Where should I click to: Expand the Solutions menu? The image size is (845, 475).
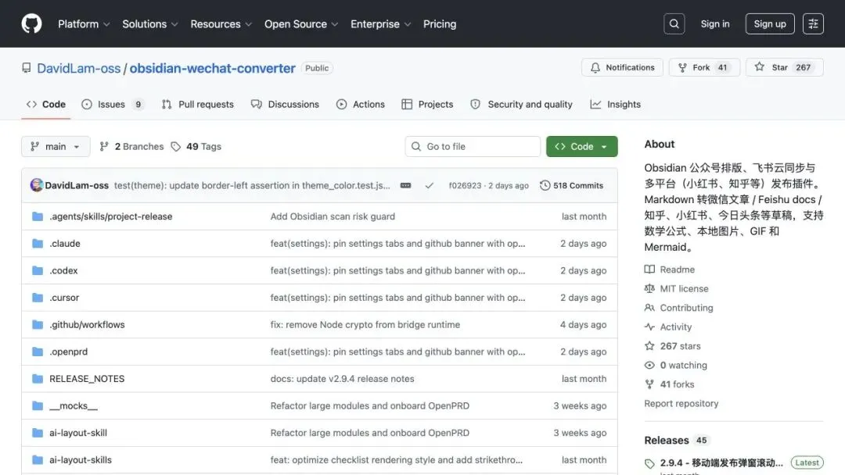[x=149, y=24]
